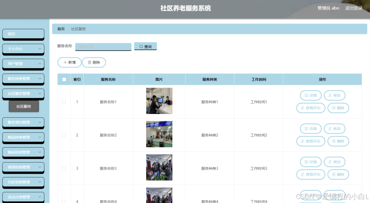Check the checkbox for row 服务名称3
The height and width of the screenshot is (203, 370).
coord(64,168)
